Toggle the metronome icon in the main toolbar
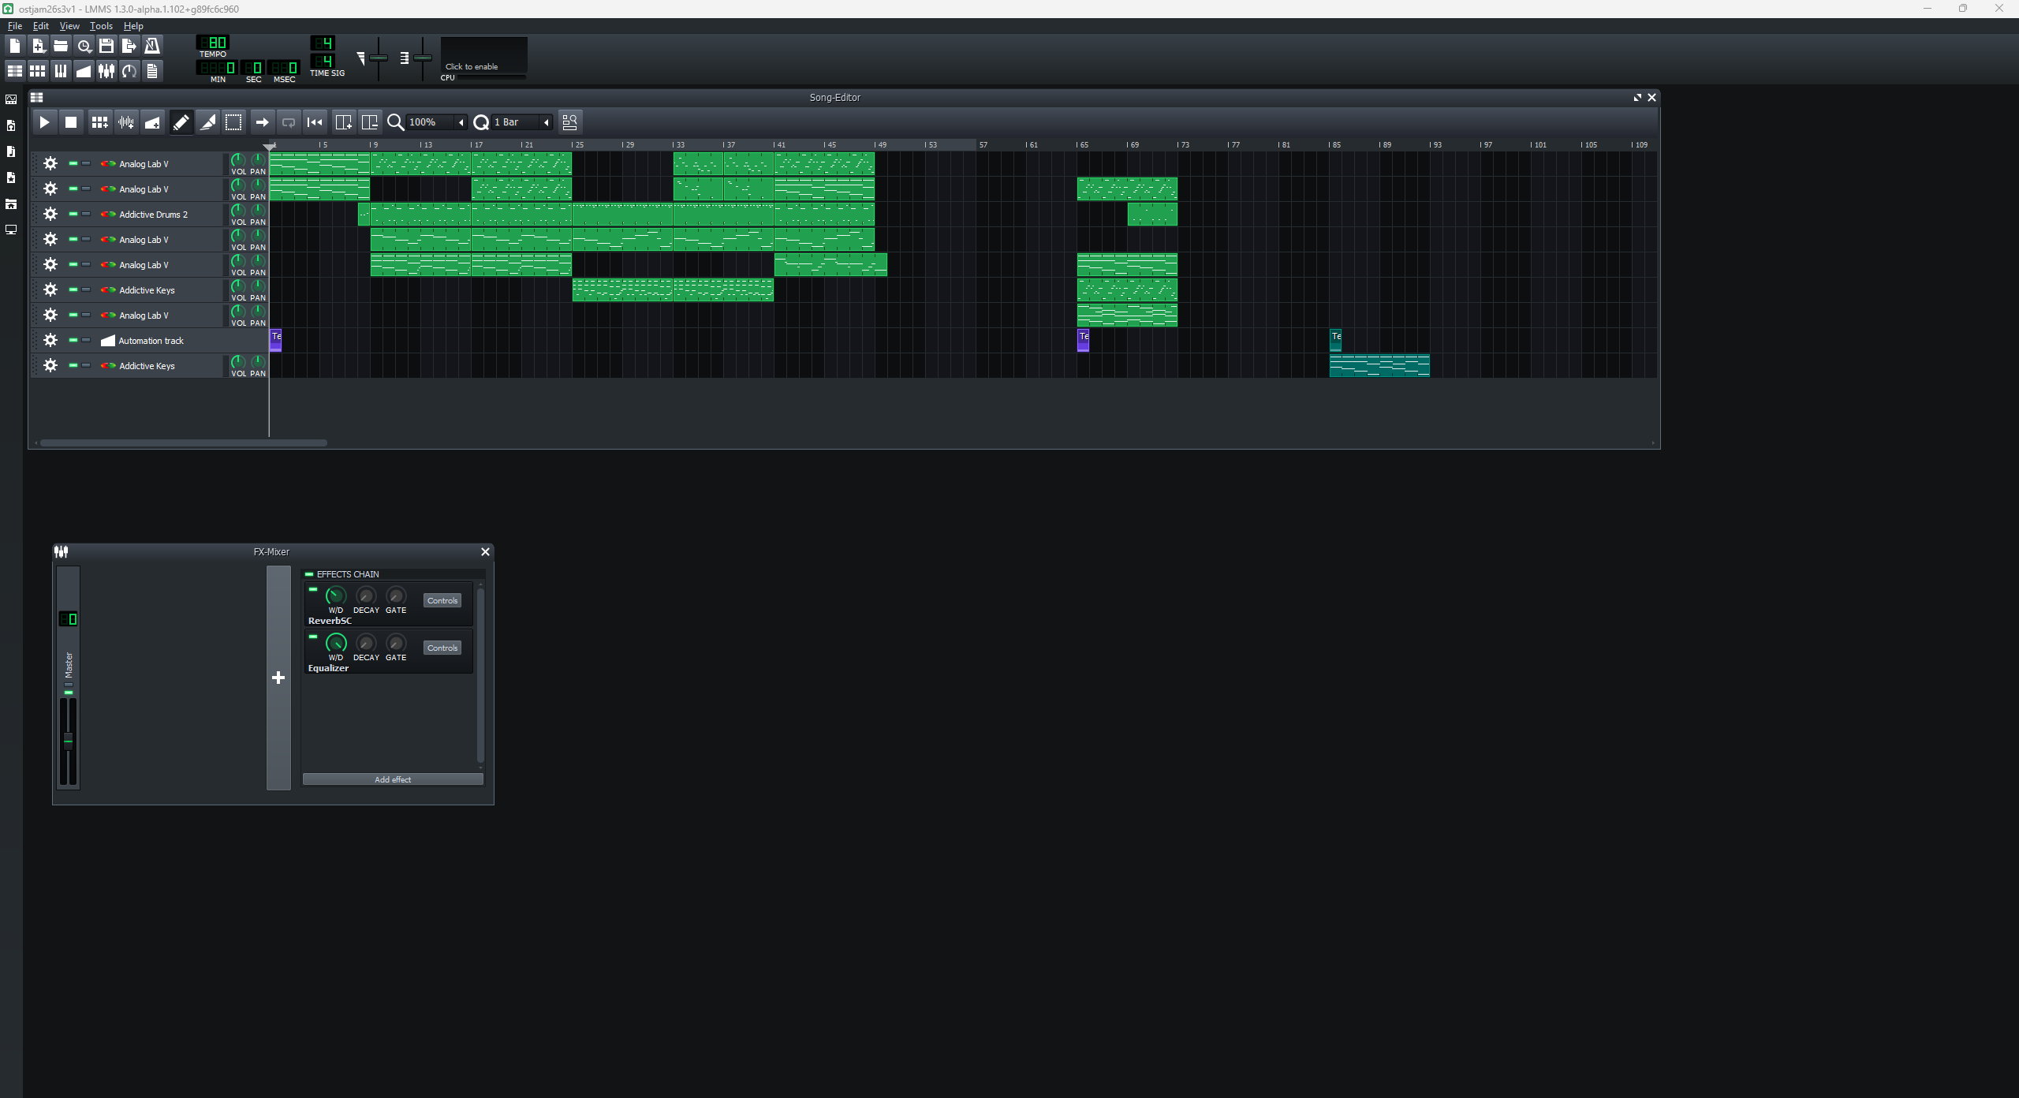 (x=152, y=46)
